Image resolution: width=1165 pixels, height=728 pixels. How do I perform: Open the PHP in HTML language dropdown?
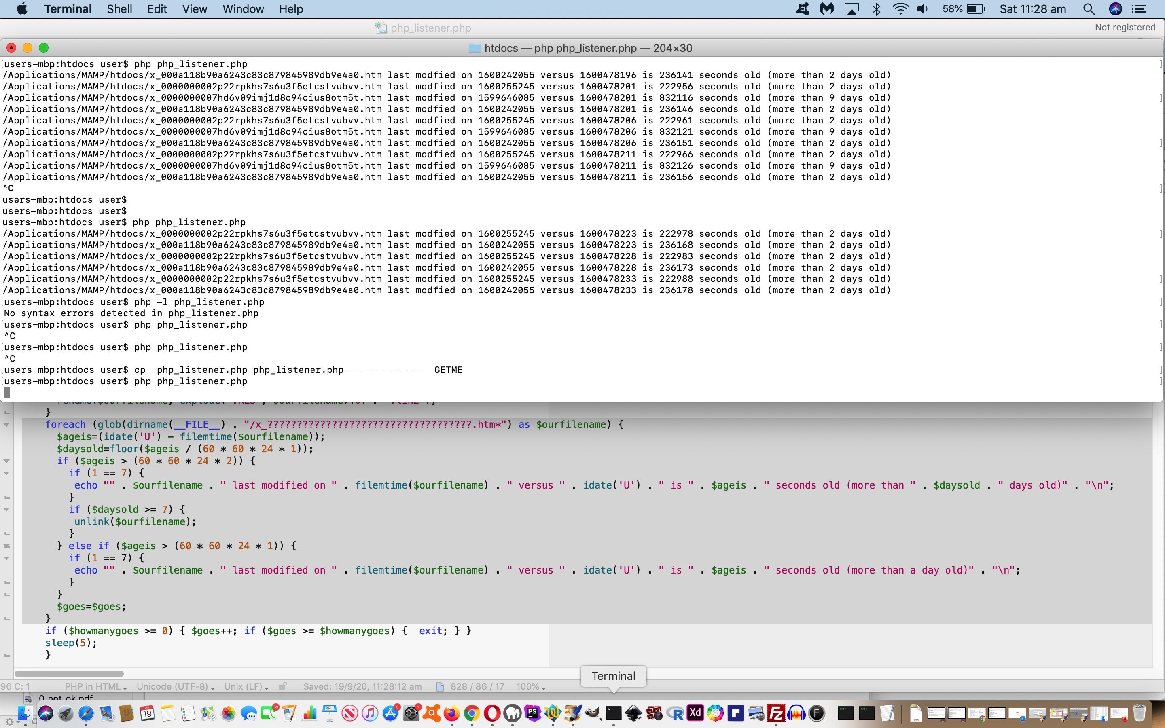click(x=95, y=687)
